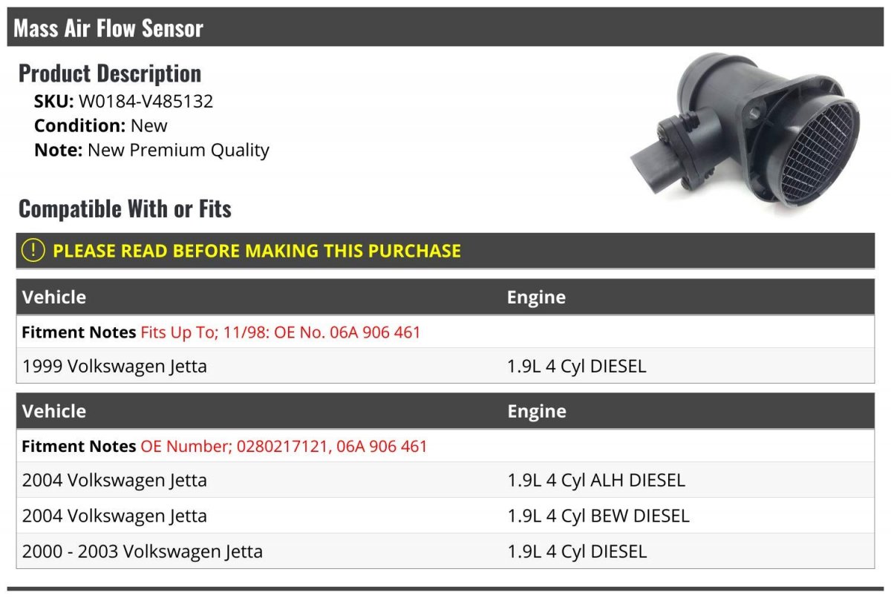Screen dimensions: 891x598
Task: Click the red OE Number; 0280217121 fitment note
Action: coord(284,447)
